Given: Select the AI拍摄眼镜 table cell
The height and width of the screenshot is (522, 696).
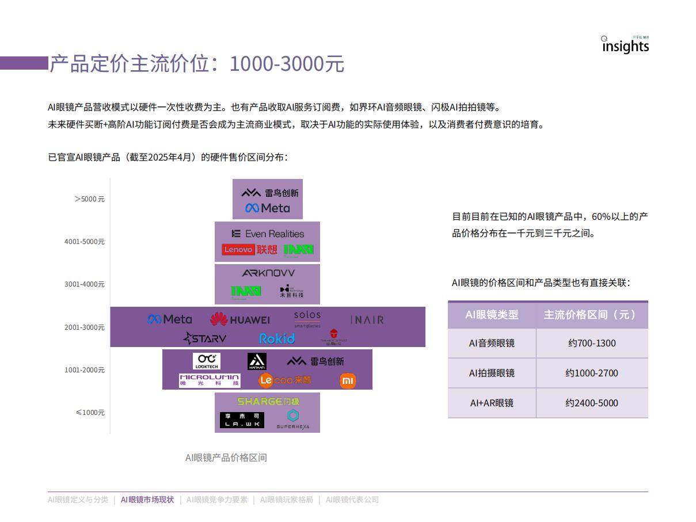Looking at the screenshot, I should (x=492, y=373).
